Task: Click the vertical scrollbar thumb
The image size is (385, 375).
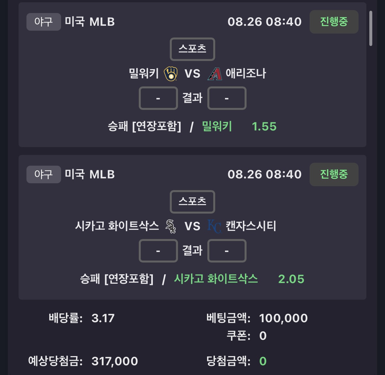Action: pyautogui.click(x=371, y=28)
